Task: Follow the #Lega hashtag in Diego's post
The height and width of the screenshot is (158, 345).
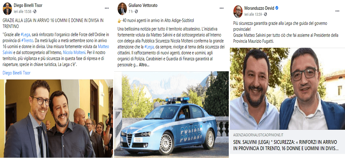Action: pos(25,35)
